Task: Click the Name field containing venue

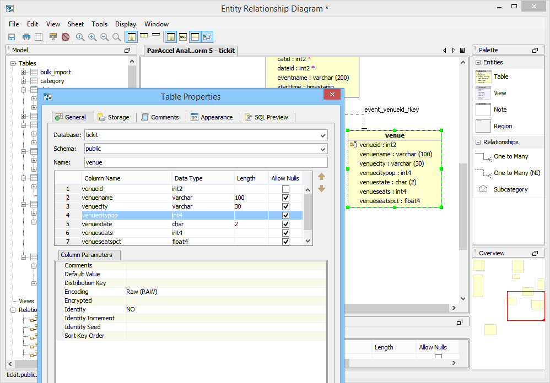Action: pos(206,162)
